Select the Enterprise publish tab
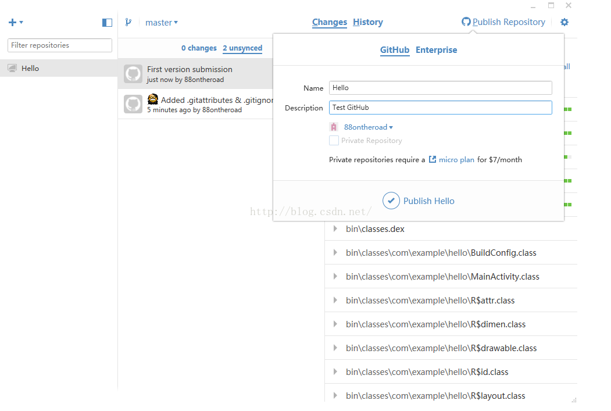Image resolution: width=611 pixels, height=411 pixels. [436, 50]
